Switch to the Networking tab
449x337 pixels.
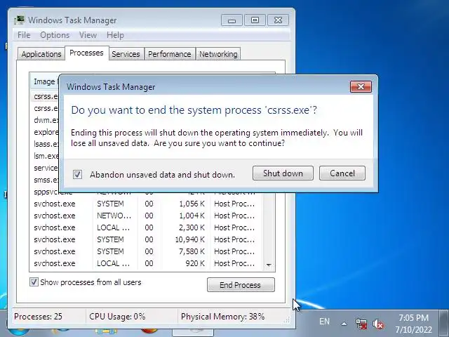point(218,54)
